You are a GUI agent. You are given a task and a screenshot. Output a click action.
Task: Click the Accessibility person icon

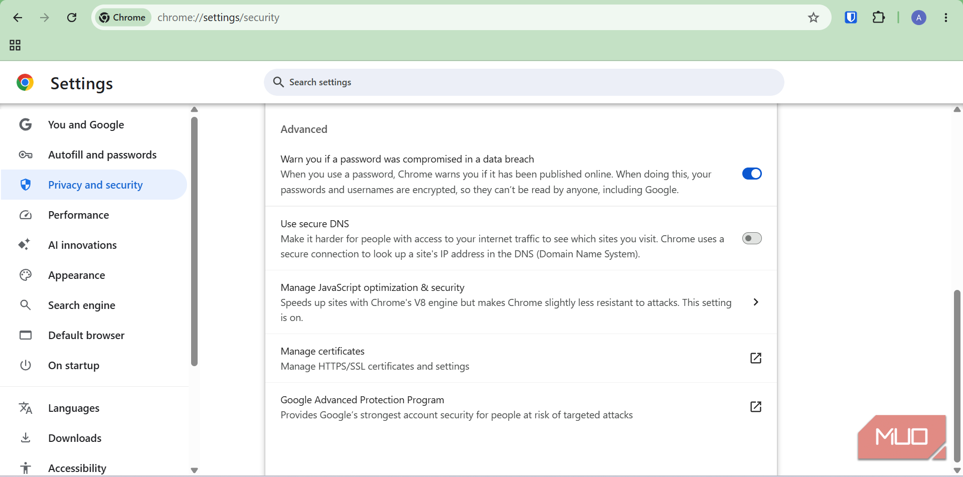point(26,468)
